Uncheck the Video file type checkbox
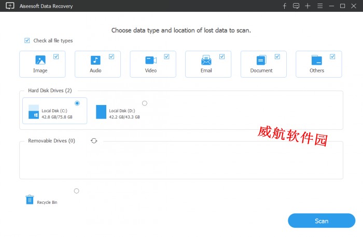The image size is (363, 237). tap(166, 56)
